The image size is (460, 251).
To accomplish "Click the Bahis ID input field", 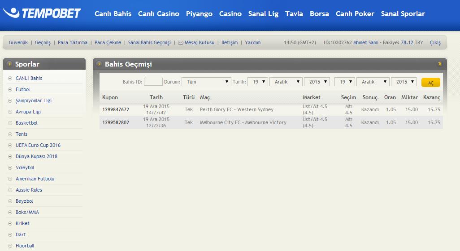I will [x=153, y=82].
